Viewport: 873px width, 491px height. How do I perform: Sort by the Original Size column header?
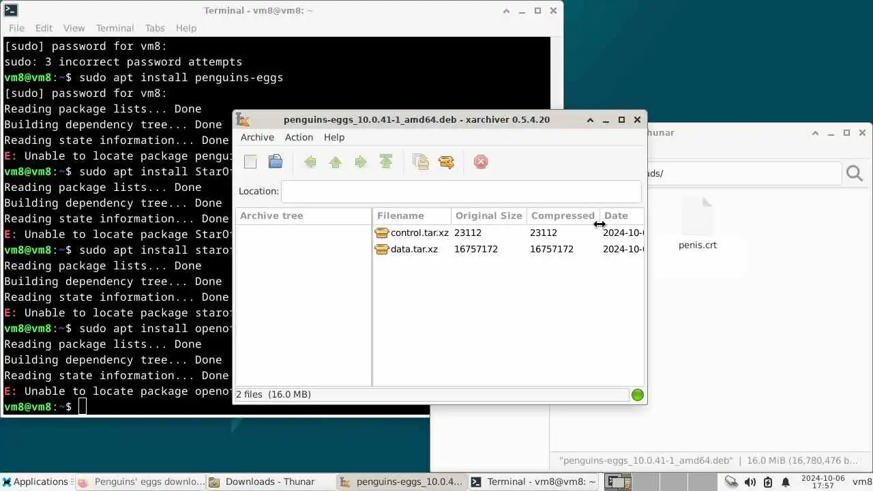(x=489, y=215)
